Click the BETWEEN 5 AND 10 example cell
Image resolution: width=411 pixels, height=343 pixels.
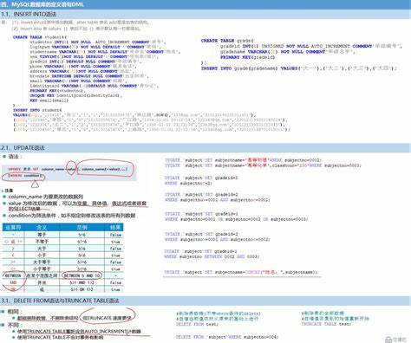point(82,275)
